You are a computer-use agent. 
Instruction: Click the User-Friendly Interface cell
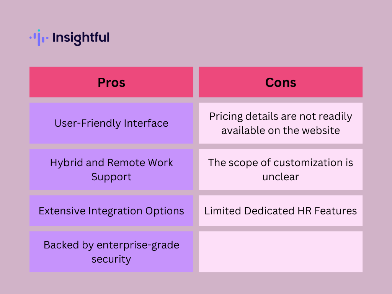coord(111,123)
